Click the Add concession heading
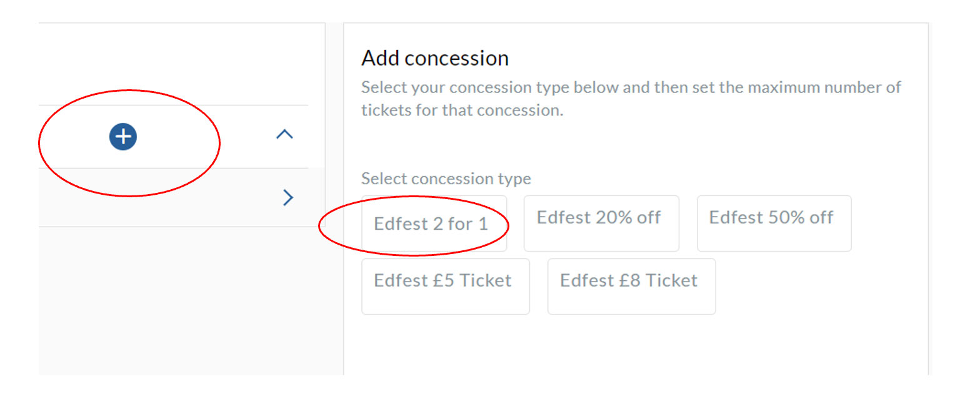 click(x=435, y=58)
